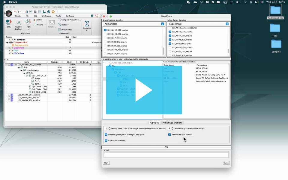Click the Statistics sigma icon
Viewport: 288px width, 180px height.
click(x=87, y=24)
